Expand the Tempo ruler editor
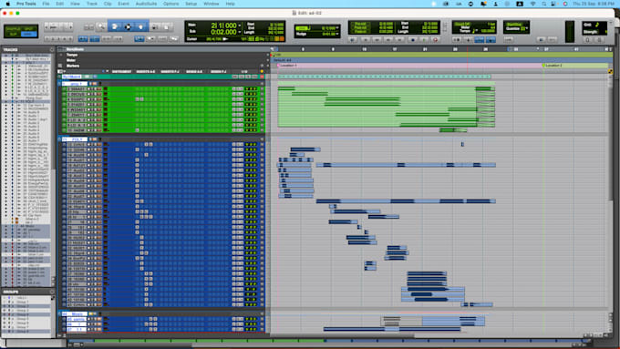 (x=61, y=55)
